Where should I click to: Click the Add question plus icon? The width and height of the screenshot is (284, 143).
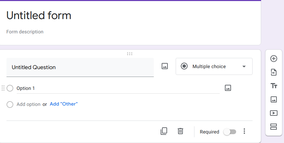coord(273,59)
